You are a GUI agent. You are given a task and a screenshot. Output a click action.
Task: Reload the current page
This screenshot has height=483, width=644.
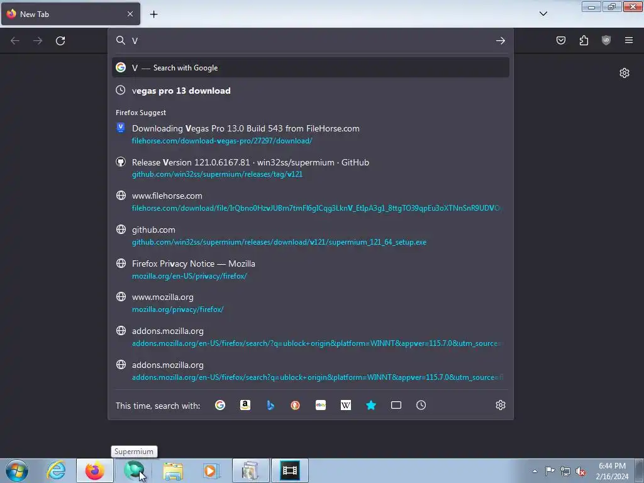(x=60, y=41)
